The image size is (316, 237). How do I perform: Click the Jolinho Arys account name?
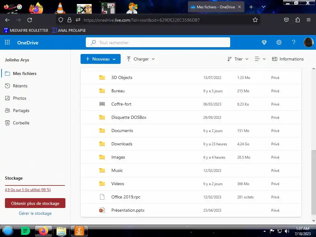pos(17,60)
